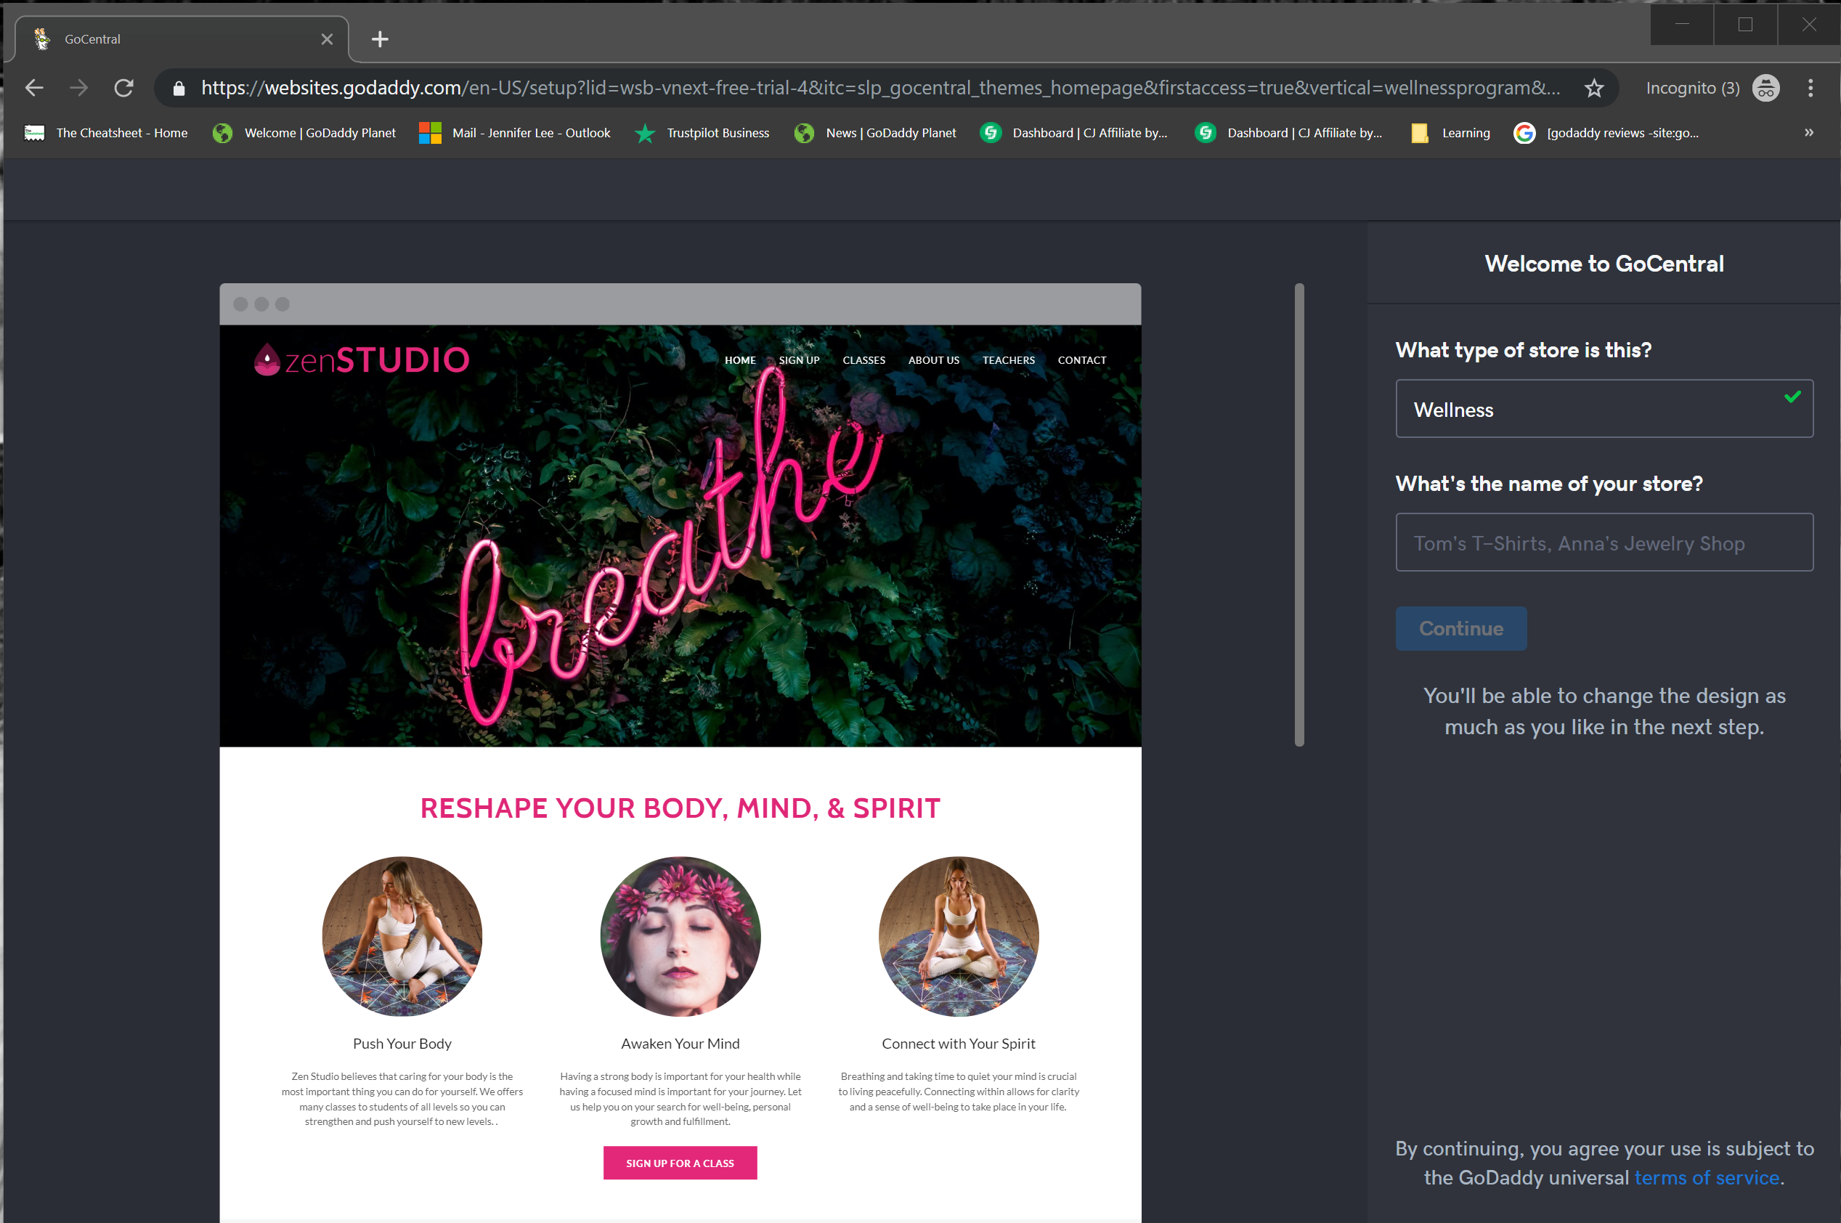1841x1223 pixels.
Task: Click the ABOUT US tab in navbar
Action: click(933, 360)
